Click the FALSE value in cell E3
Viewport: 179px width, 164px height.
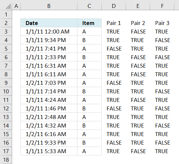pos(138,32)
